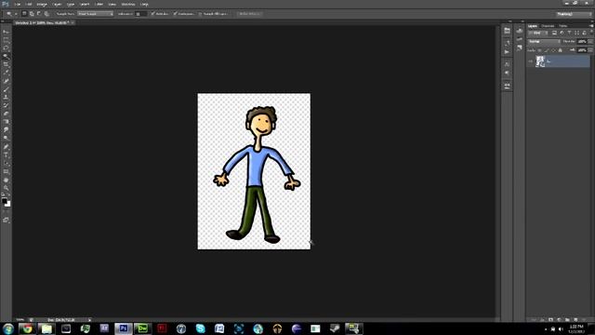Open the Sample Size dropdown
The image size is (595, 335).
click(95, 14)
